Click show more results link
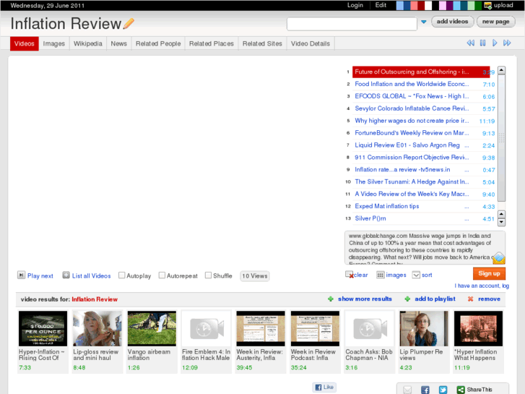 pos(365,299)
